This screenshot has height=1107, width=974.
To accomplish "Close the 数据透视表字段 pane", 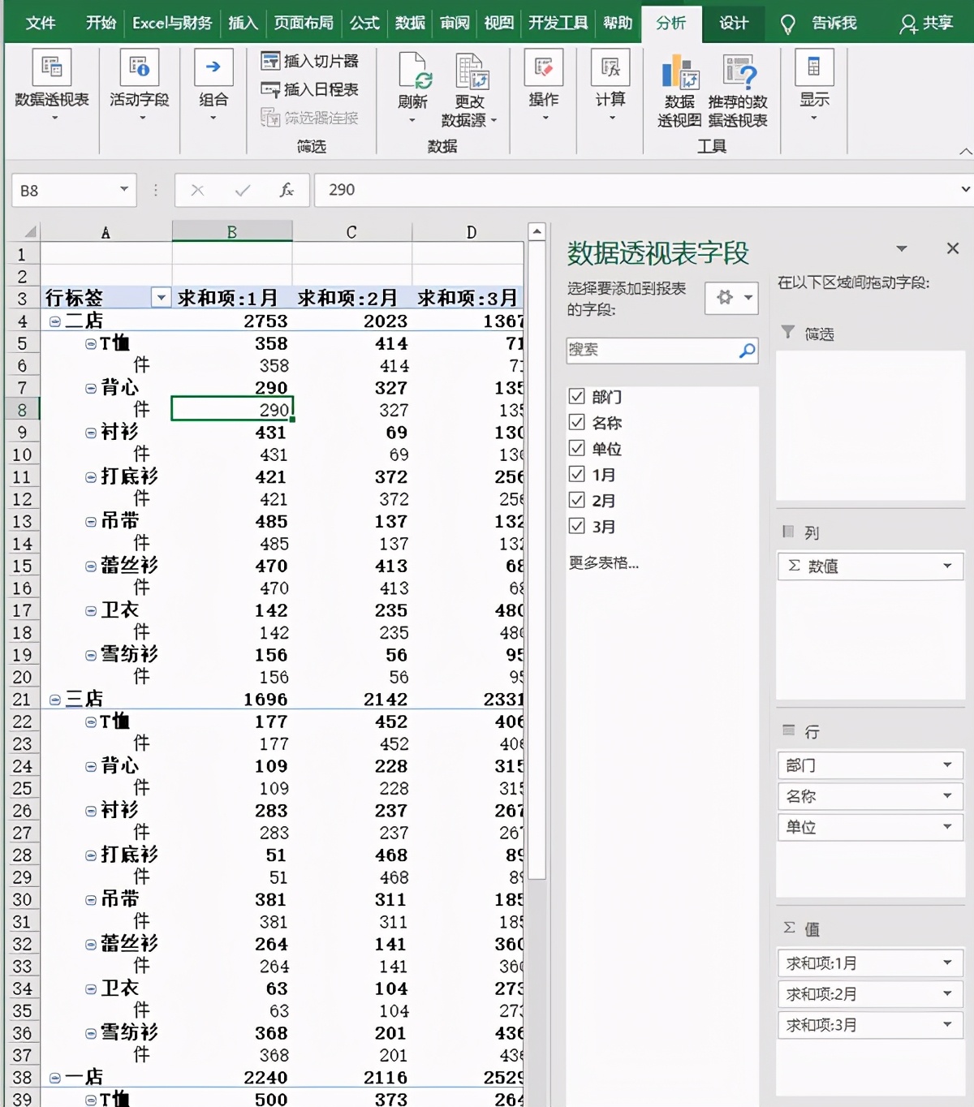I will (x=953, y=248).
